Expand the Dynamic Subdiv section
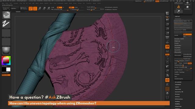This screenshot has width=195, height=109. point(179,39)
